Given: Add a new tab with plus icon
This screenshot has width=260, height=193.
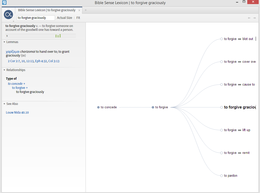Looking at the screenshot, I should click(86, 10).
